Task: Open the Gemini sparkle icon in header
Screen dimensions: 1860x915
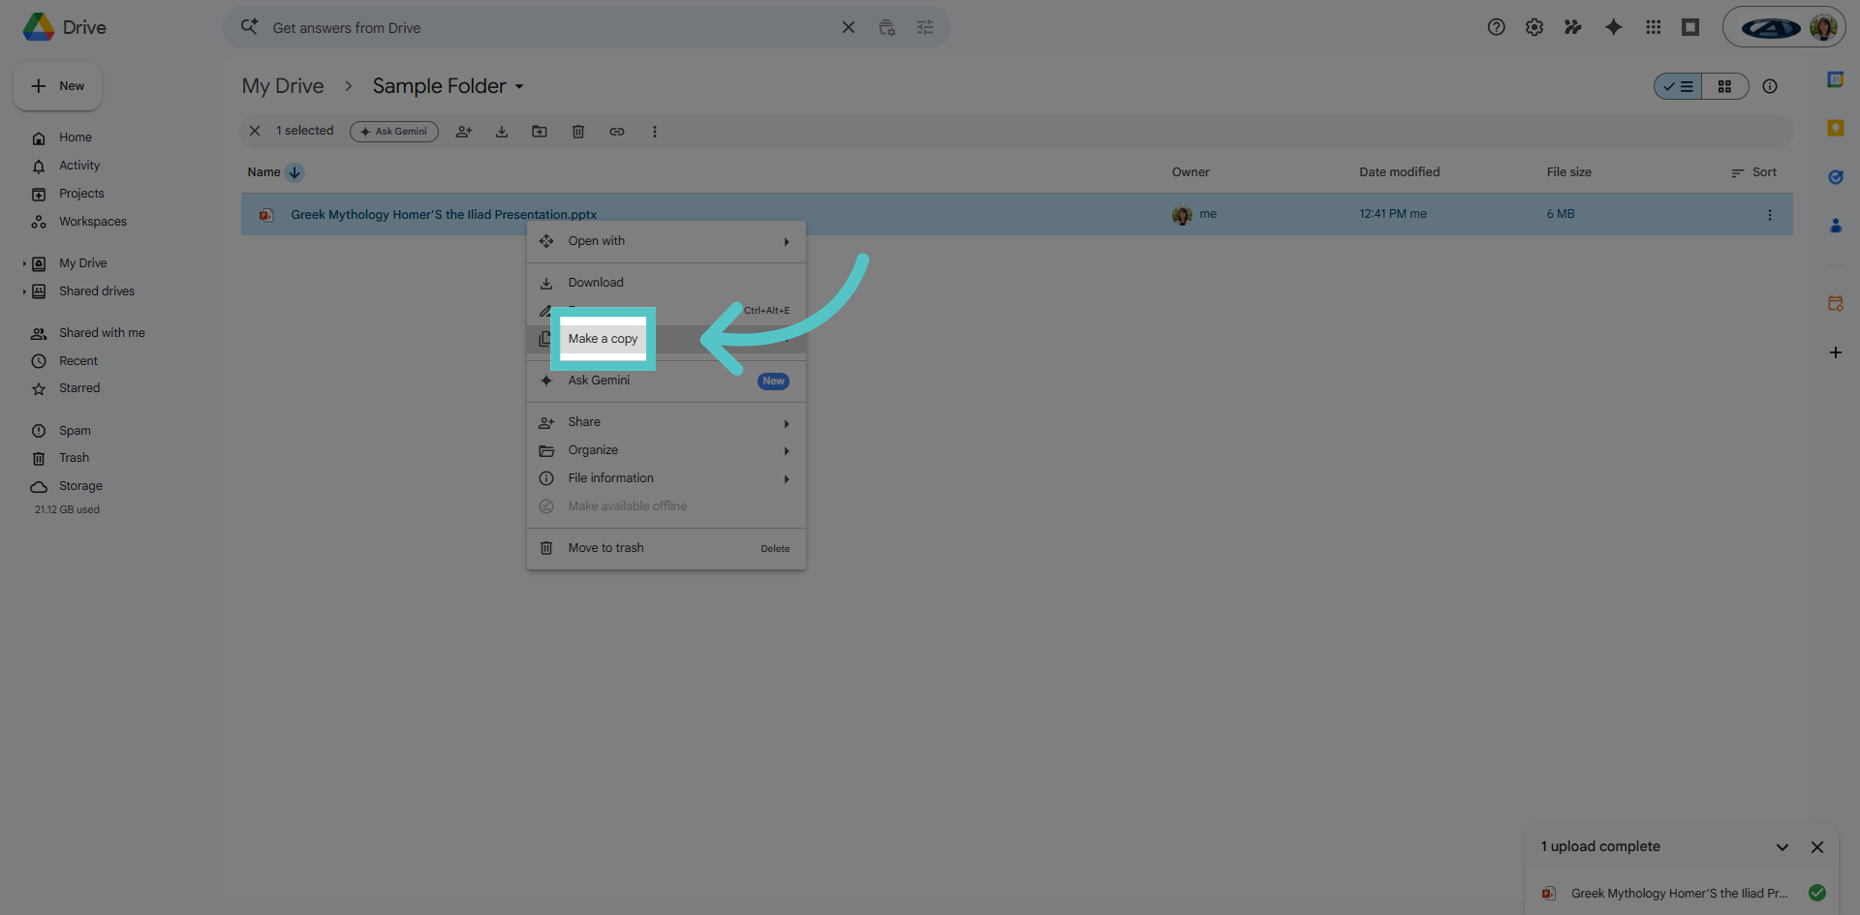Action: [1613, 27]
